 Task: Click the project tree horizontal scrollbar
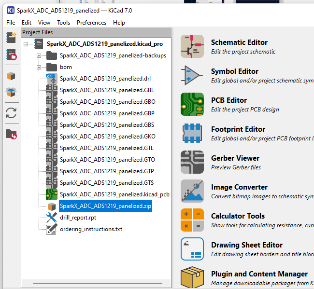pos(98,283)
